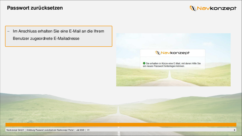
Task: Click the slide page number 3
Action: [234, 130]
